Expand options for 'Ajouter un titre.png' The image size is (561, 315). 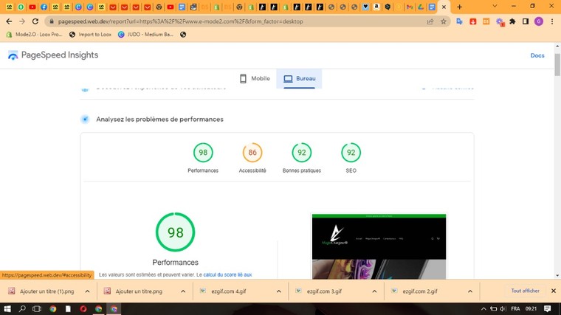(x=183, y=291)
